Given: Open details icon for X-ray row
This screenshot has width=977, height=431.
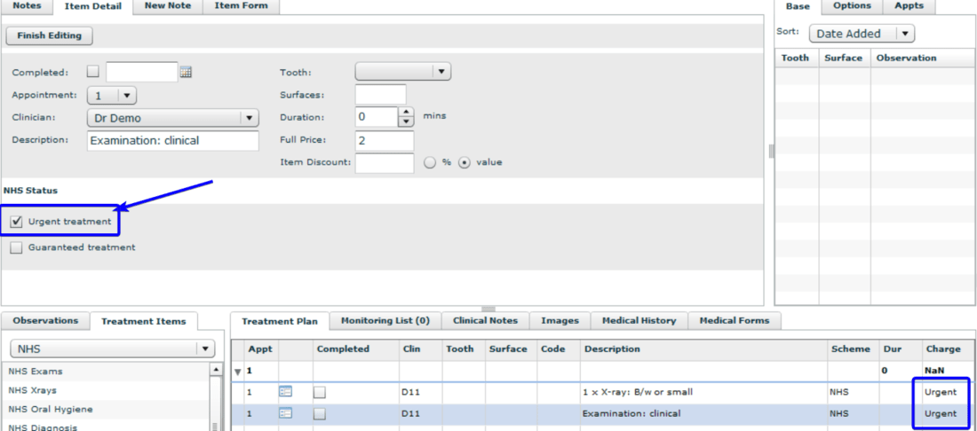Looking at the screenshot, I should pos(285,391).
